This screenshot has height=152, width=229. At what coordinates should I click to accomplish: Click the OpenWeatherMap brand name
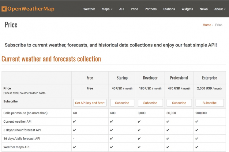pyautogui.click(x=31, y=9)
